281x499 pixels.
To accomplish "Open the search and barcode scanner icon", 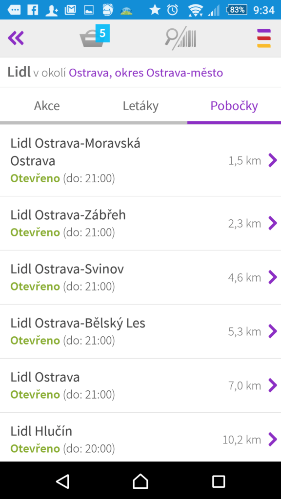I will [x=181, y=39].
